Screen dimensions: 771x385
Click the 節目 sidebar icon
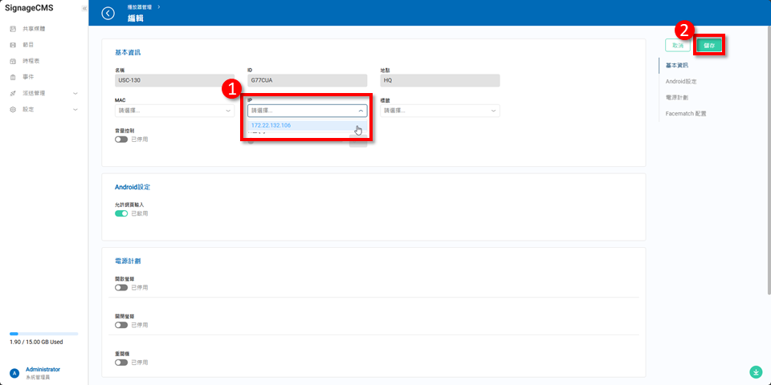[x=13, y=45]
